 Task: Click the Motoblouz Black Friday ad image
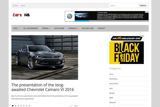point(126,51)
